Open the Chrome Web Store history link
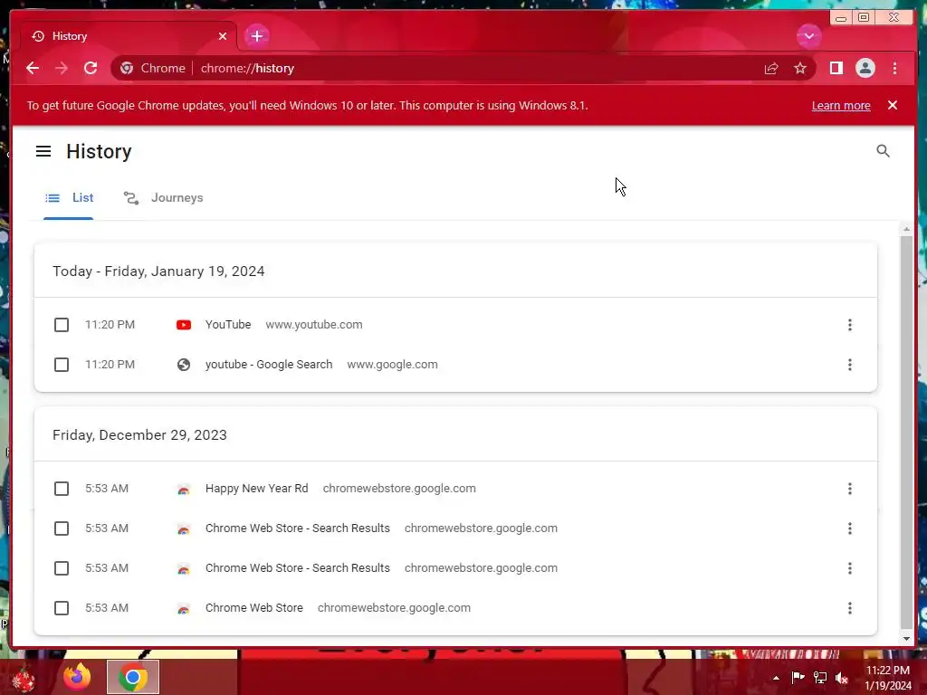The width and height of the screenshot is (927, 695). tap(254, 607)
